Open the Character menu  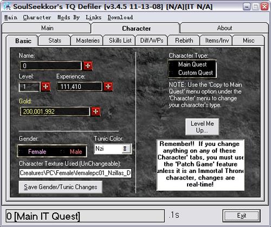point(37,17)
